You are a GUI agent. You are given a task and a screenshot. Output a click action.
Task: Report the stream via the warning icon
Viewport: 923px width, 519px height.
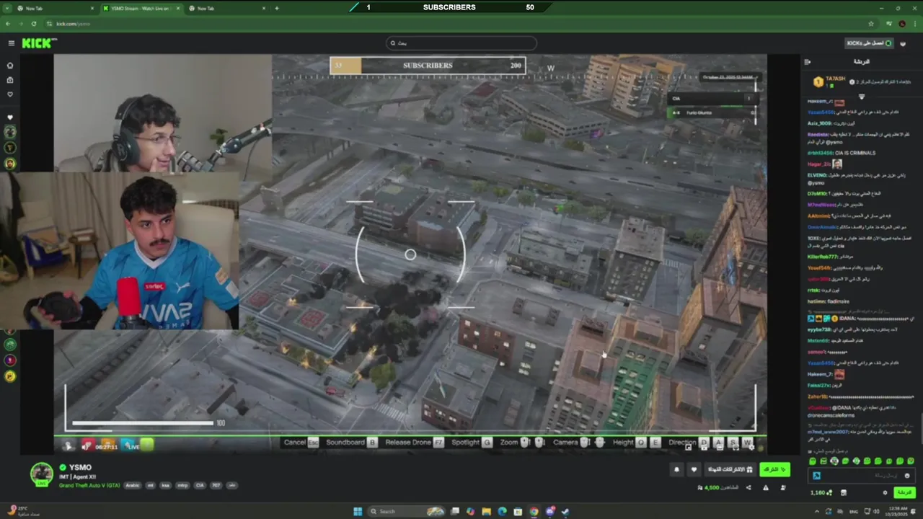765,488
